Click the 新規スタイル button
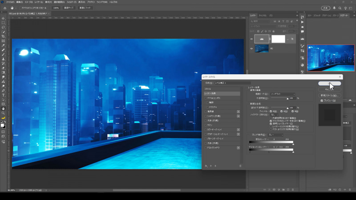This screenshot has width=356, height=200. click(329, 96)
